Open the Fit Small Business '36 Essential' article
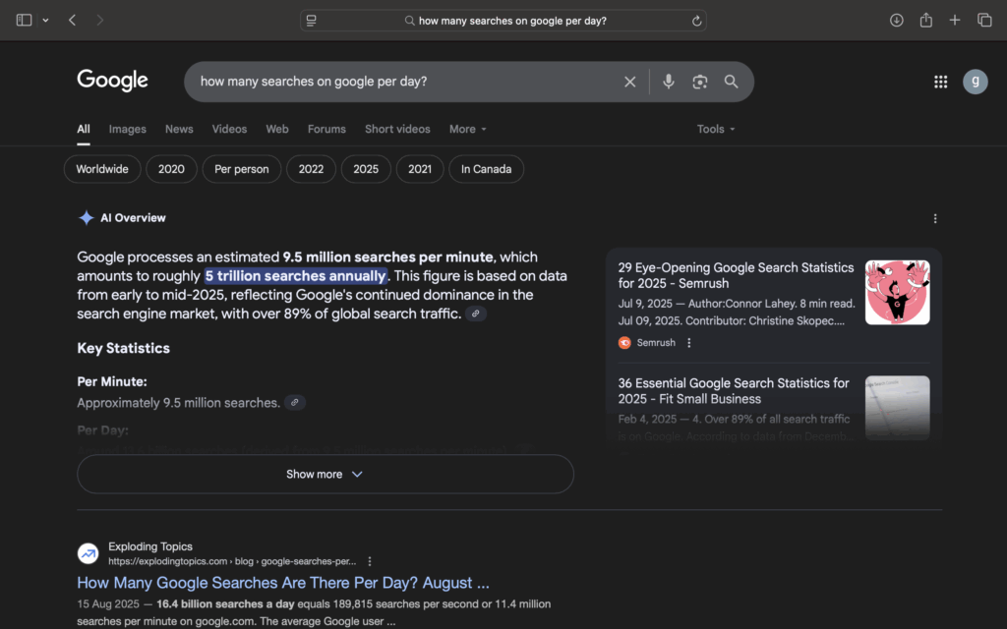Image resolution: width=1007 pixels, height=629 pixels. 734,391
